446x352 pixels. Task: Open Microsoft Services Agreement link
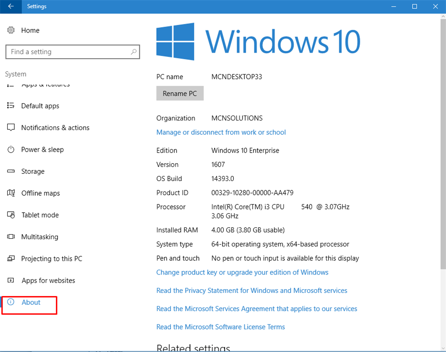click(257, 309)
